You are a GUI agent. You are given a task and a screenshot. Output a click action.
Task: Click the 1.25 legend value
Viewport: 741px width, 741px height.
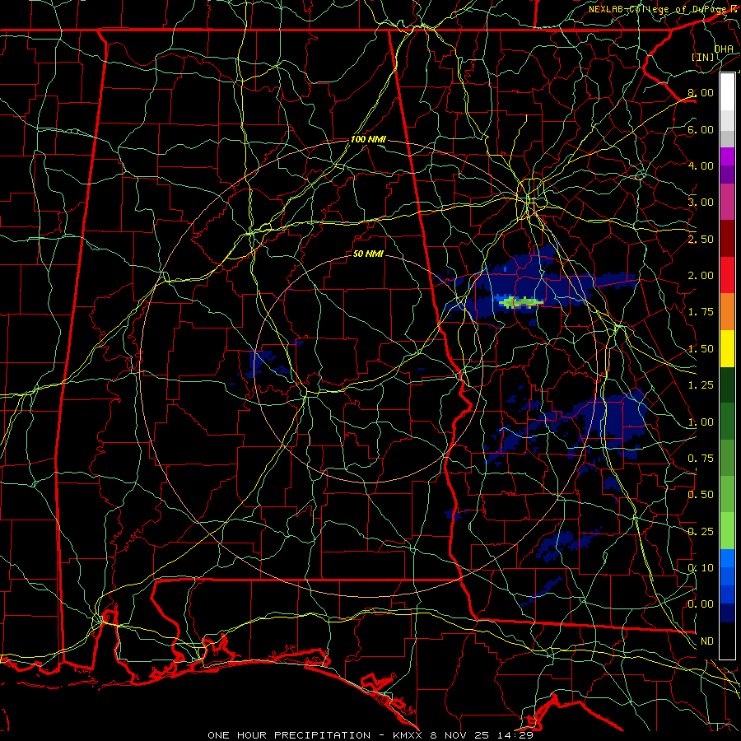[x=701, y=385]
